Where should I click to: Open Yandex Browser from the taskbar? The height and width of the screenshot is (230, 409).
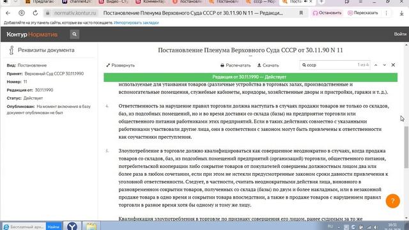coord(72,226)
